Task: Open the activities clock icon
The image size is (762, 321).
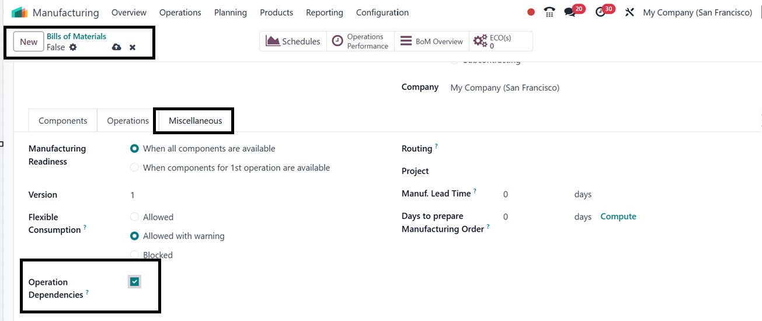Action: point(600,12)
